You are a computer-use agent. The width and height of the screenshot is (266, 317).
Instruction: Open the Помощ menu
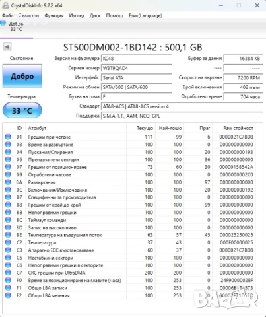pyautogui.click(x=115, y=15)
